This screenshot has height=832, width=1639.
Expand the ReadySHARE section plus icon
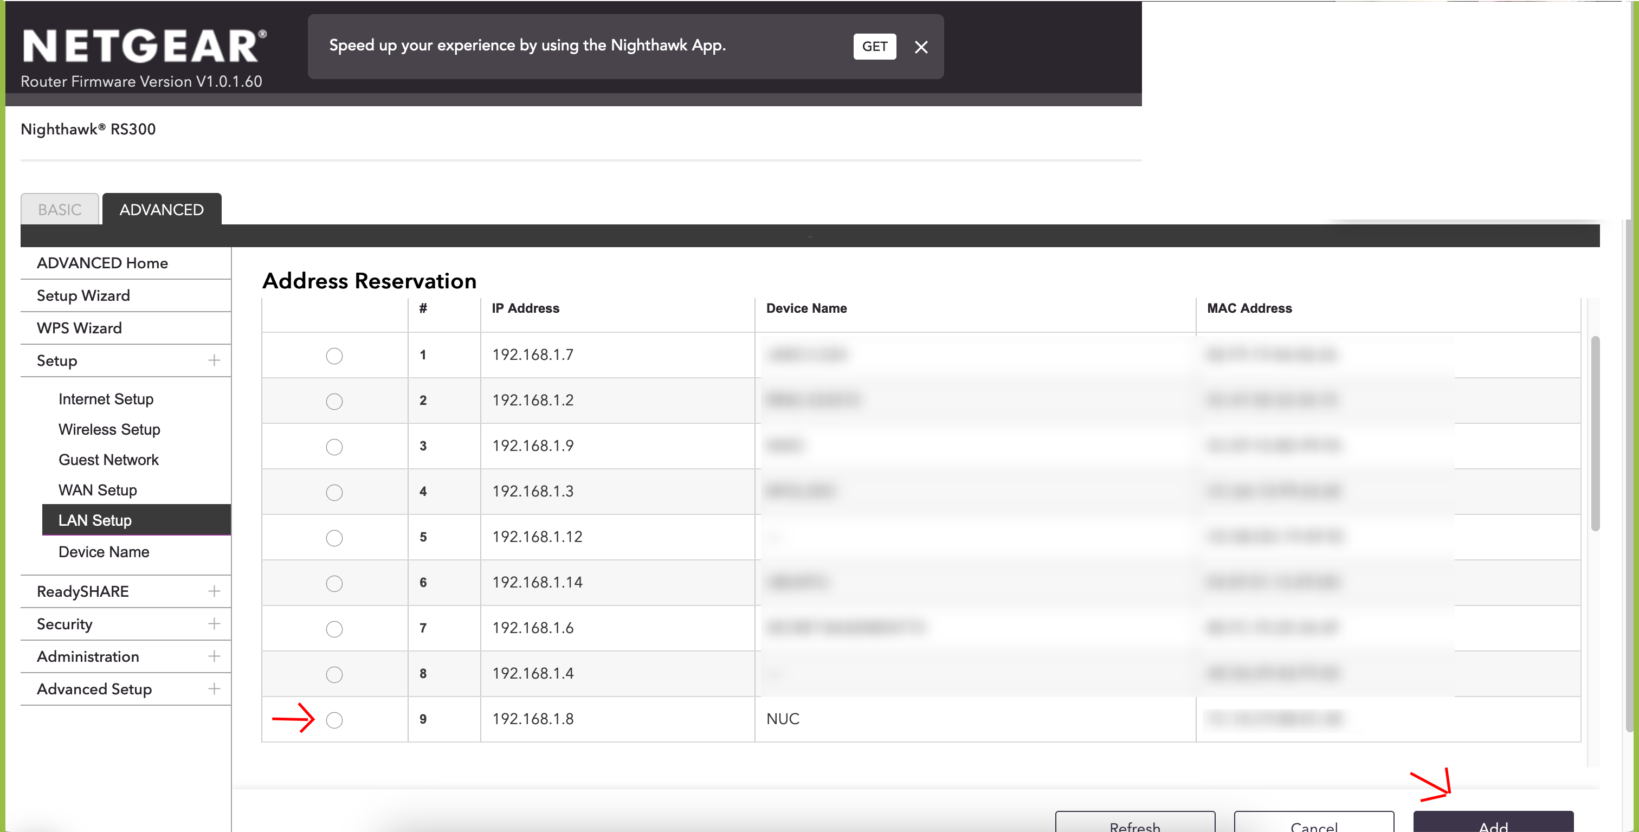coord(215,591)
